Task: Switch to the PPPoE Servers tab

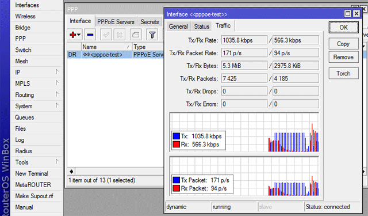Action: pos(116,22)
